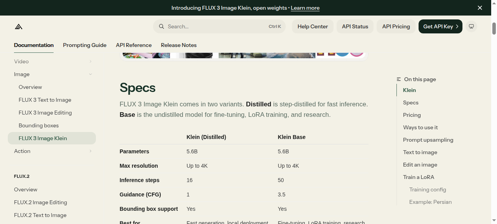
Task: Focus the Search field
Action: click(x=219, y=26)
